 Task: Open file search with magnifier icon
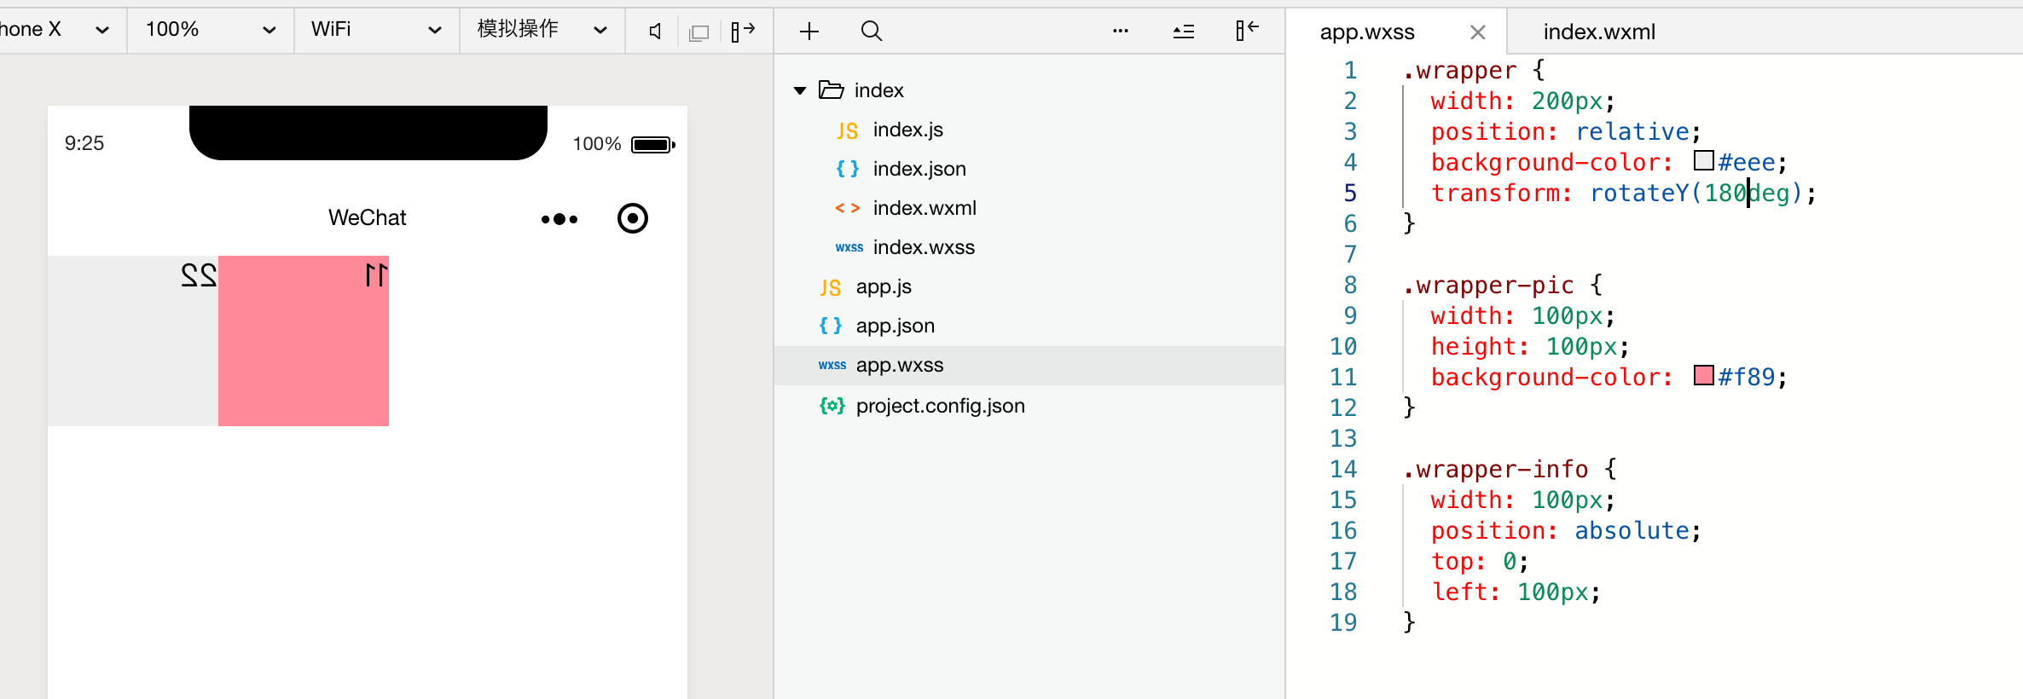[871, 32]
